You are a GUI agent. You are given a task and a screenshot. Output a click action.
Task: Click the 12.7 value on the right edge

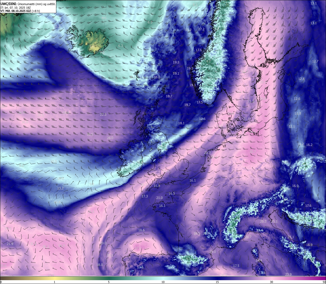point(315,61)
